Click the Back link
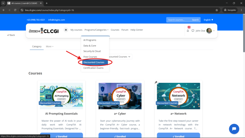This screenshot has height=138, width=245. click(11, 35)
